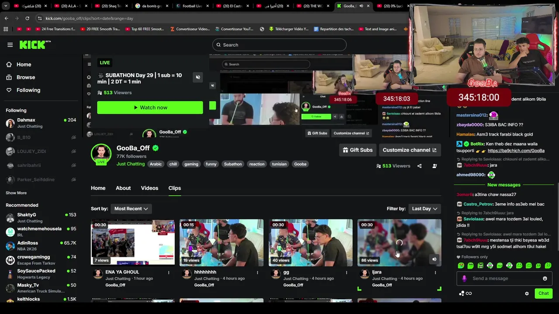Jump to New messages in chat
The image size is (559, 314).
tap(504, 185)
